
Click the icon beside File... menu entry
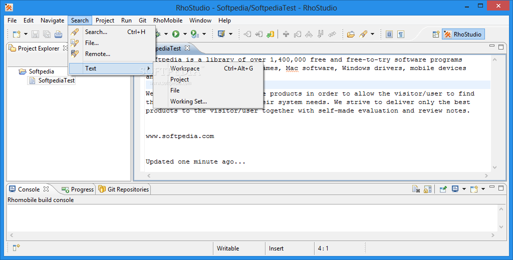pos(75,43)
